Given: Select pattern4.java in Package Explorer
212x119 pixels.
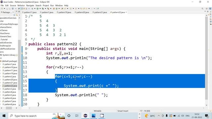Looking at the screenshot, I should 10,92.
